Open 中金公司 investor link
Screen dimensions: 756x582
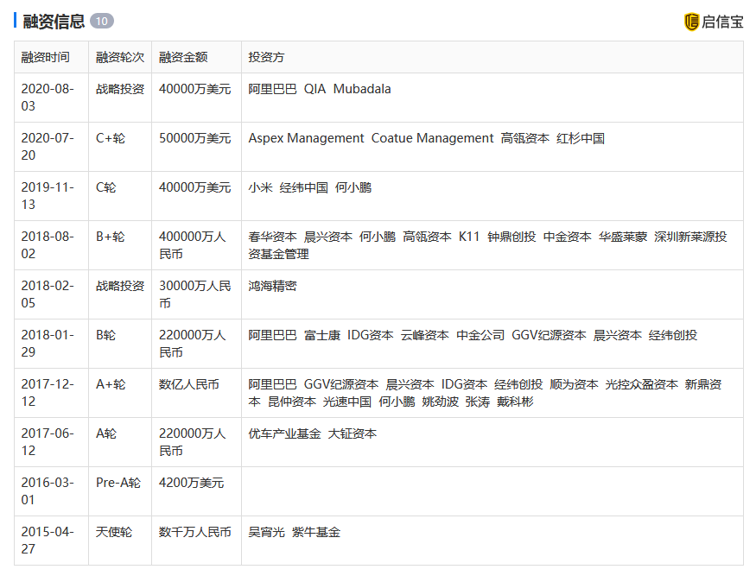click(x=480, y=335)
